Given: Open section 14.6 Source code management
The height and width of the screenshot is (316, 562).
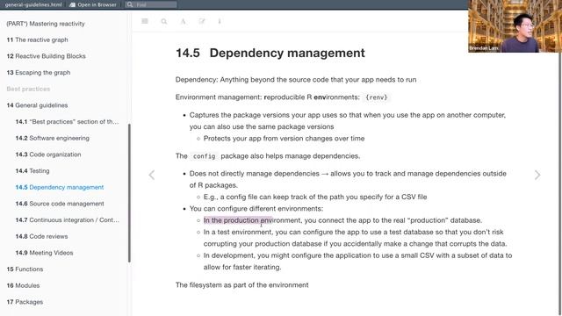Looking at the screenshot, I should tap(60, 204).
